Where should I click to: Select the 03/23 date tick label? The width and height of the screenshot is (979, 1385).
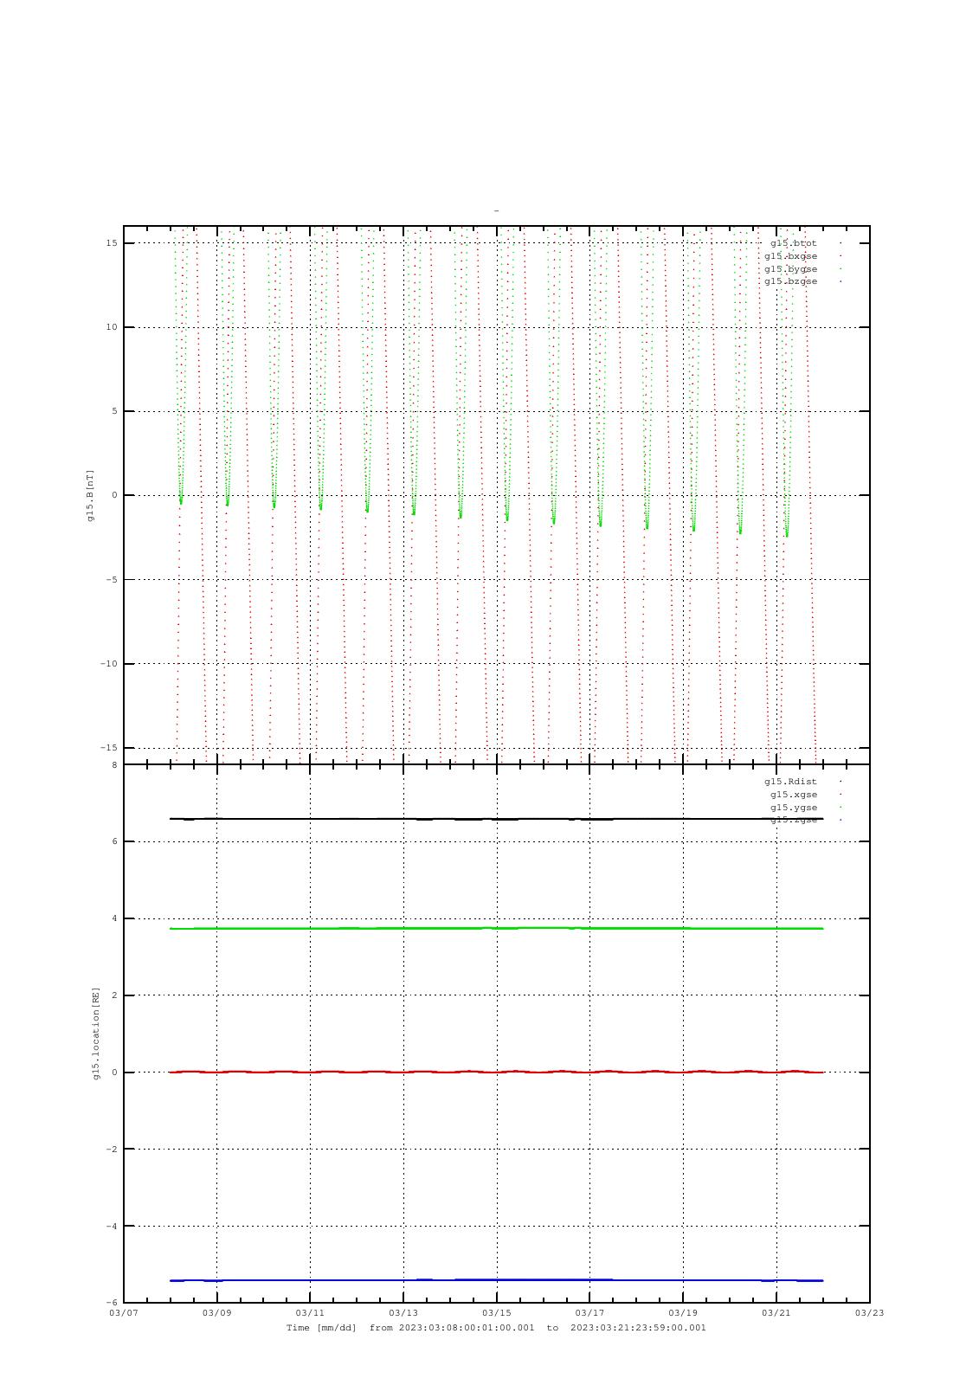pos(869,1313)
